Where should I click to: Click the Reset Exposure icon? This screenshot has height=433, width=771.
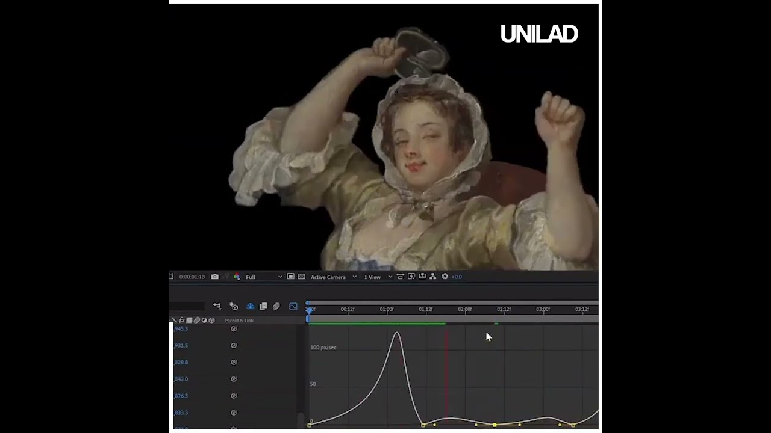tap(445, 277)
